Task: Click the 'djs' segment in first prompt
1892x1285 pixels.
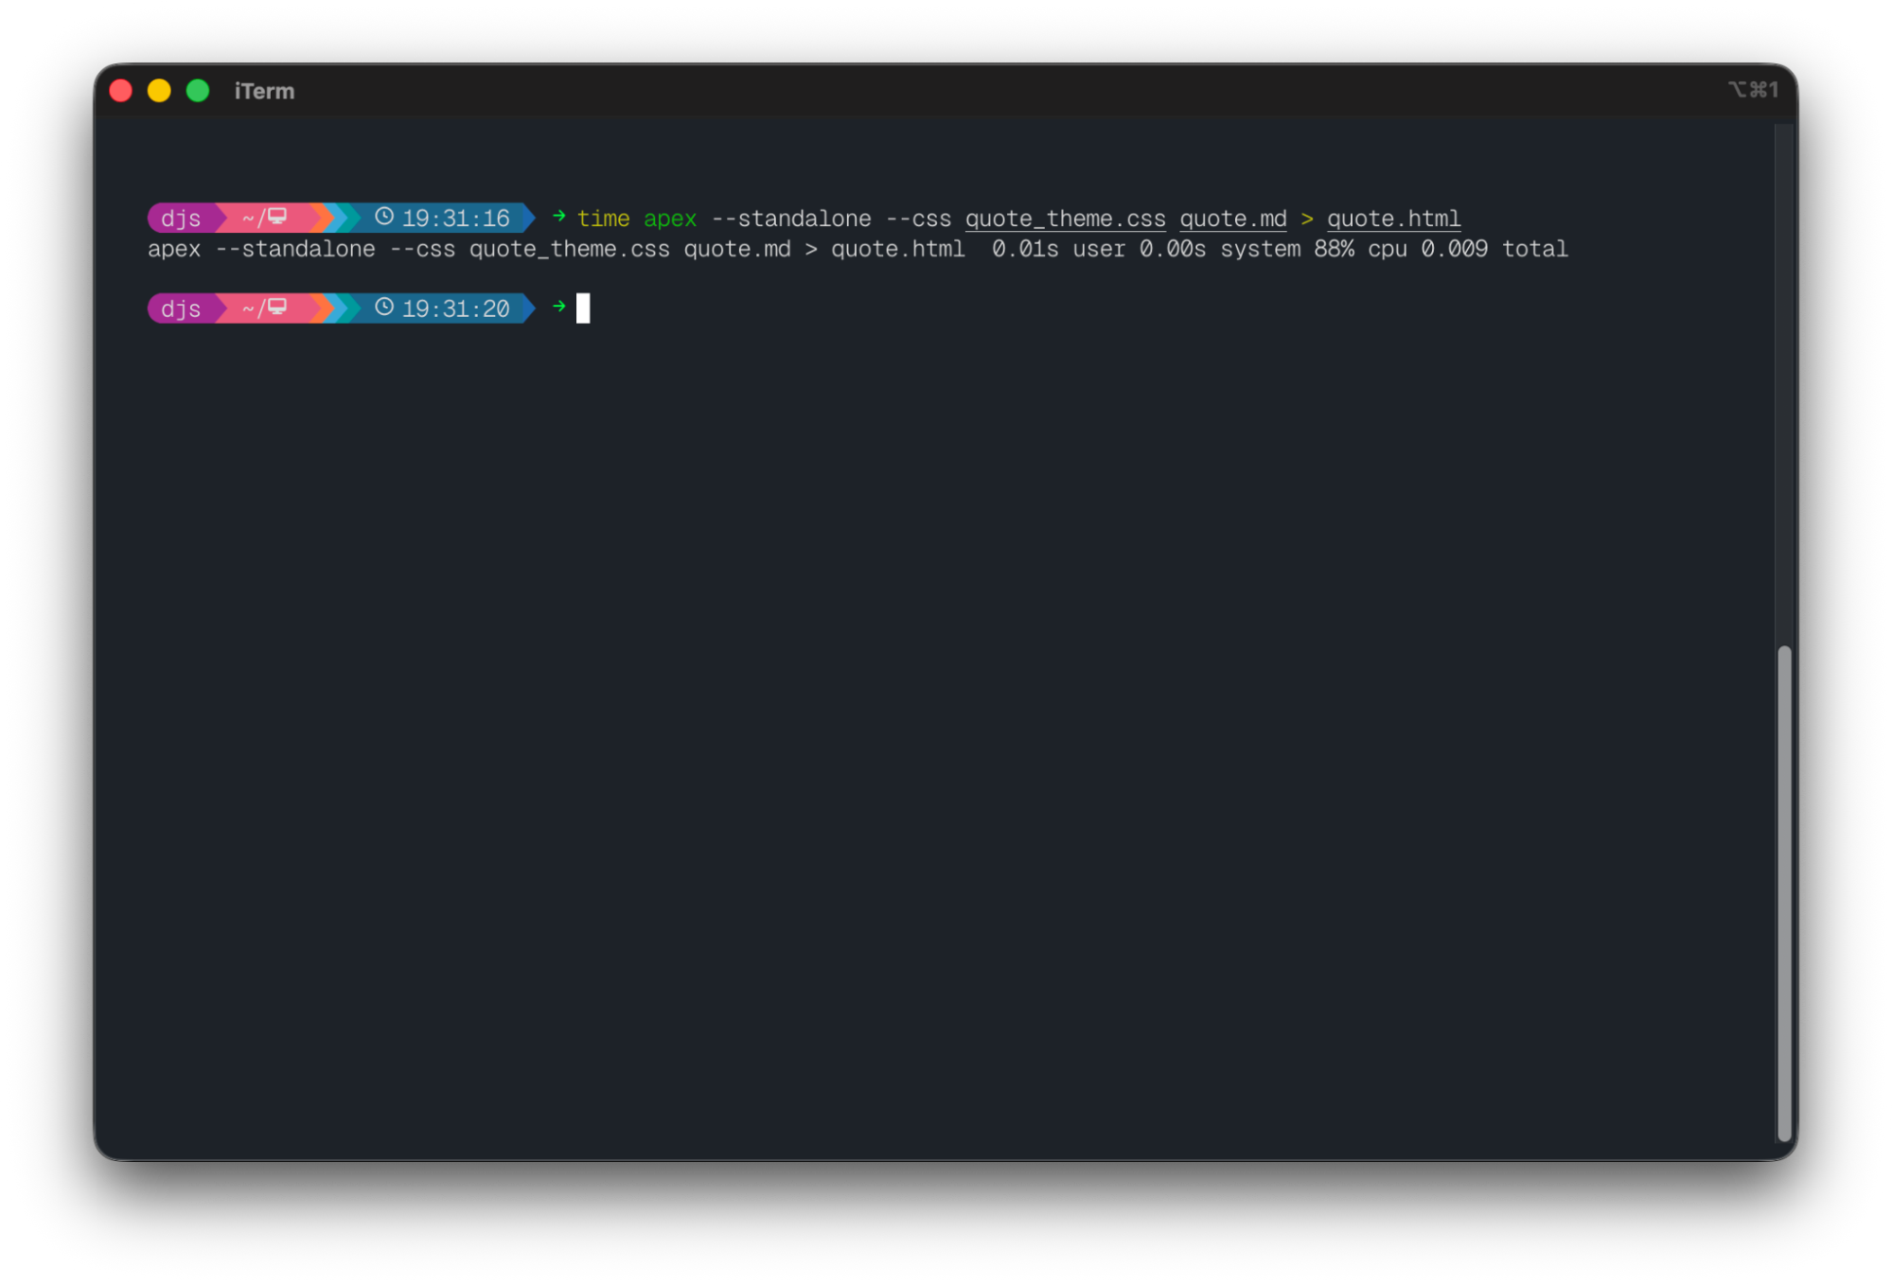Action: tap(181, 219)
